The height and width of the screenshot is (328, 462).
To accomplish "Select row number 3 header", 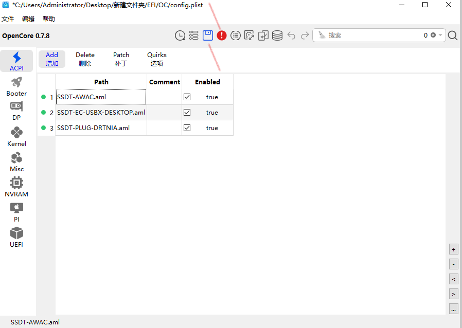I will (46, 127).
